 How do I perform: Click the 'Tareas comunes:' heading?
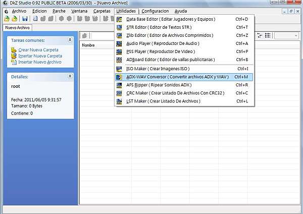click(x=28, y=40)
